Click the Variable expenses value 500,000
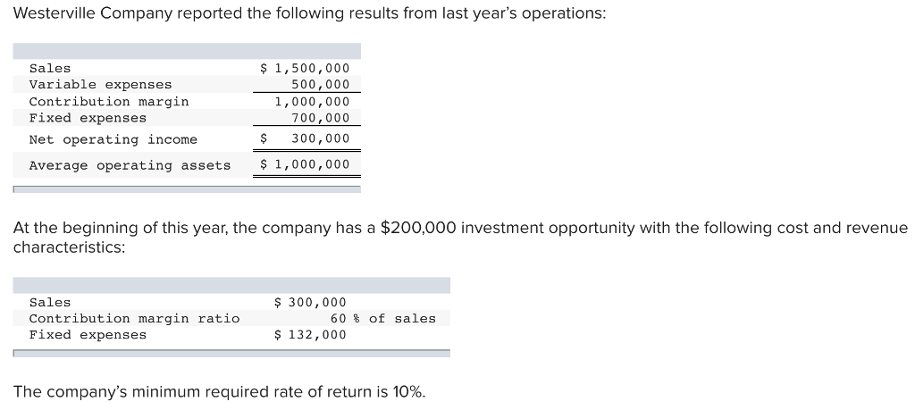915x410 pixels. click(321, 85)
